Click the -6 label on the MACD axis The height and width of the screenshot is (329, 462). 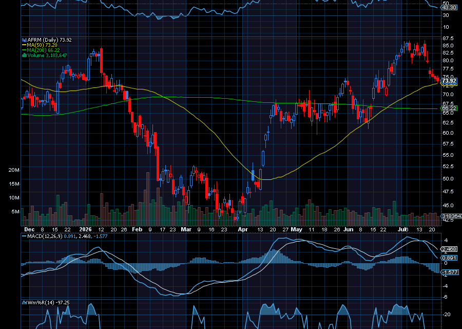[x=445, y=297]
